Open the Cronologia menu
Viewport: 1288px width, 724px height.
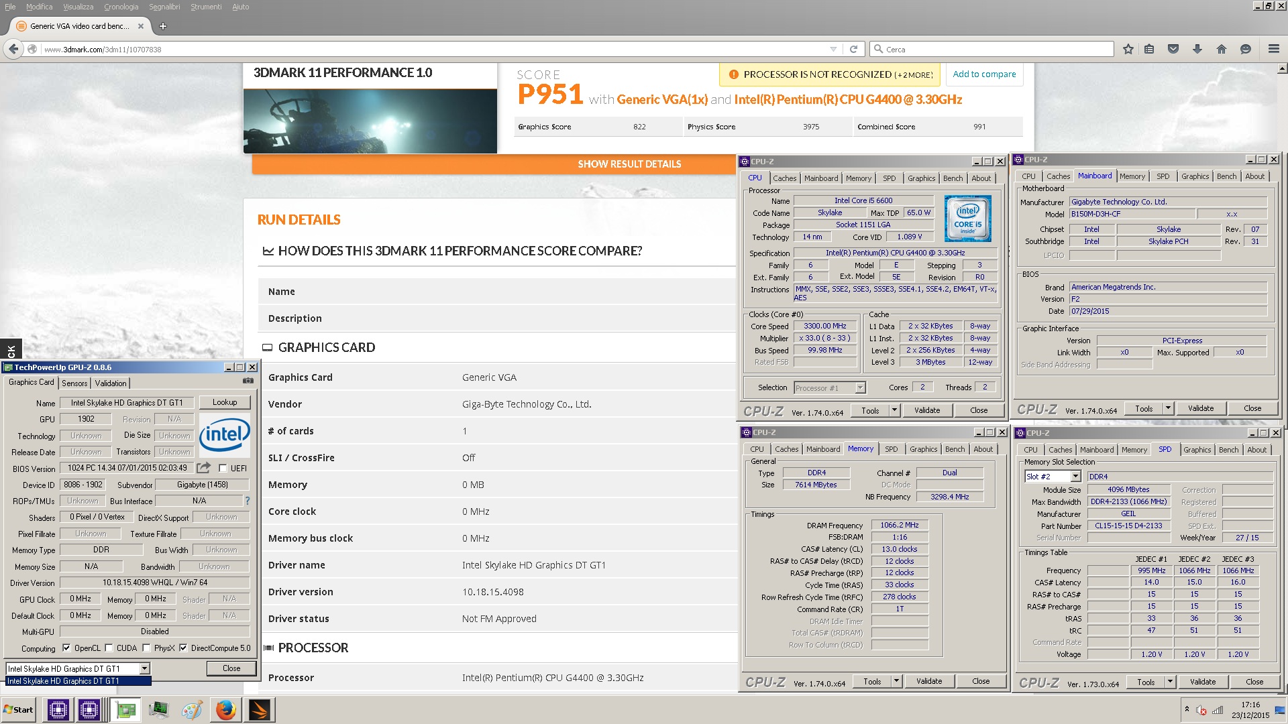121,7
